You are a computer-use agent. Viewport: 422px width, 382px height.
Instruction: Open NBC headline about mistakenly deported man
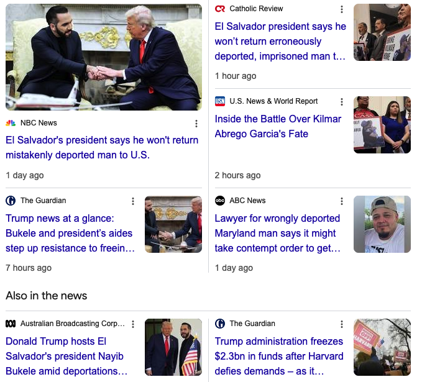pos(102,147)
